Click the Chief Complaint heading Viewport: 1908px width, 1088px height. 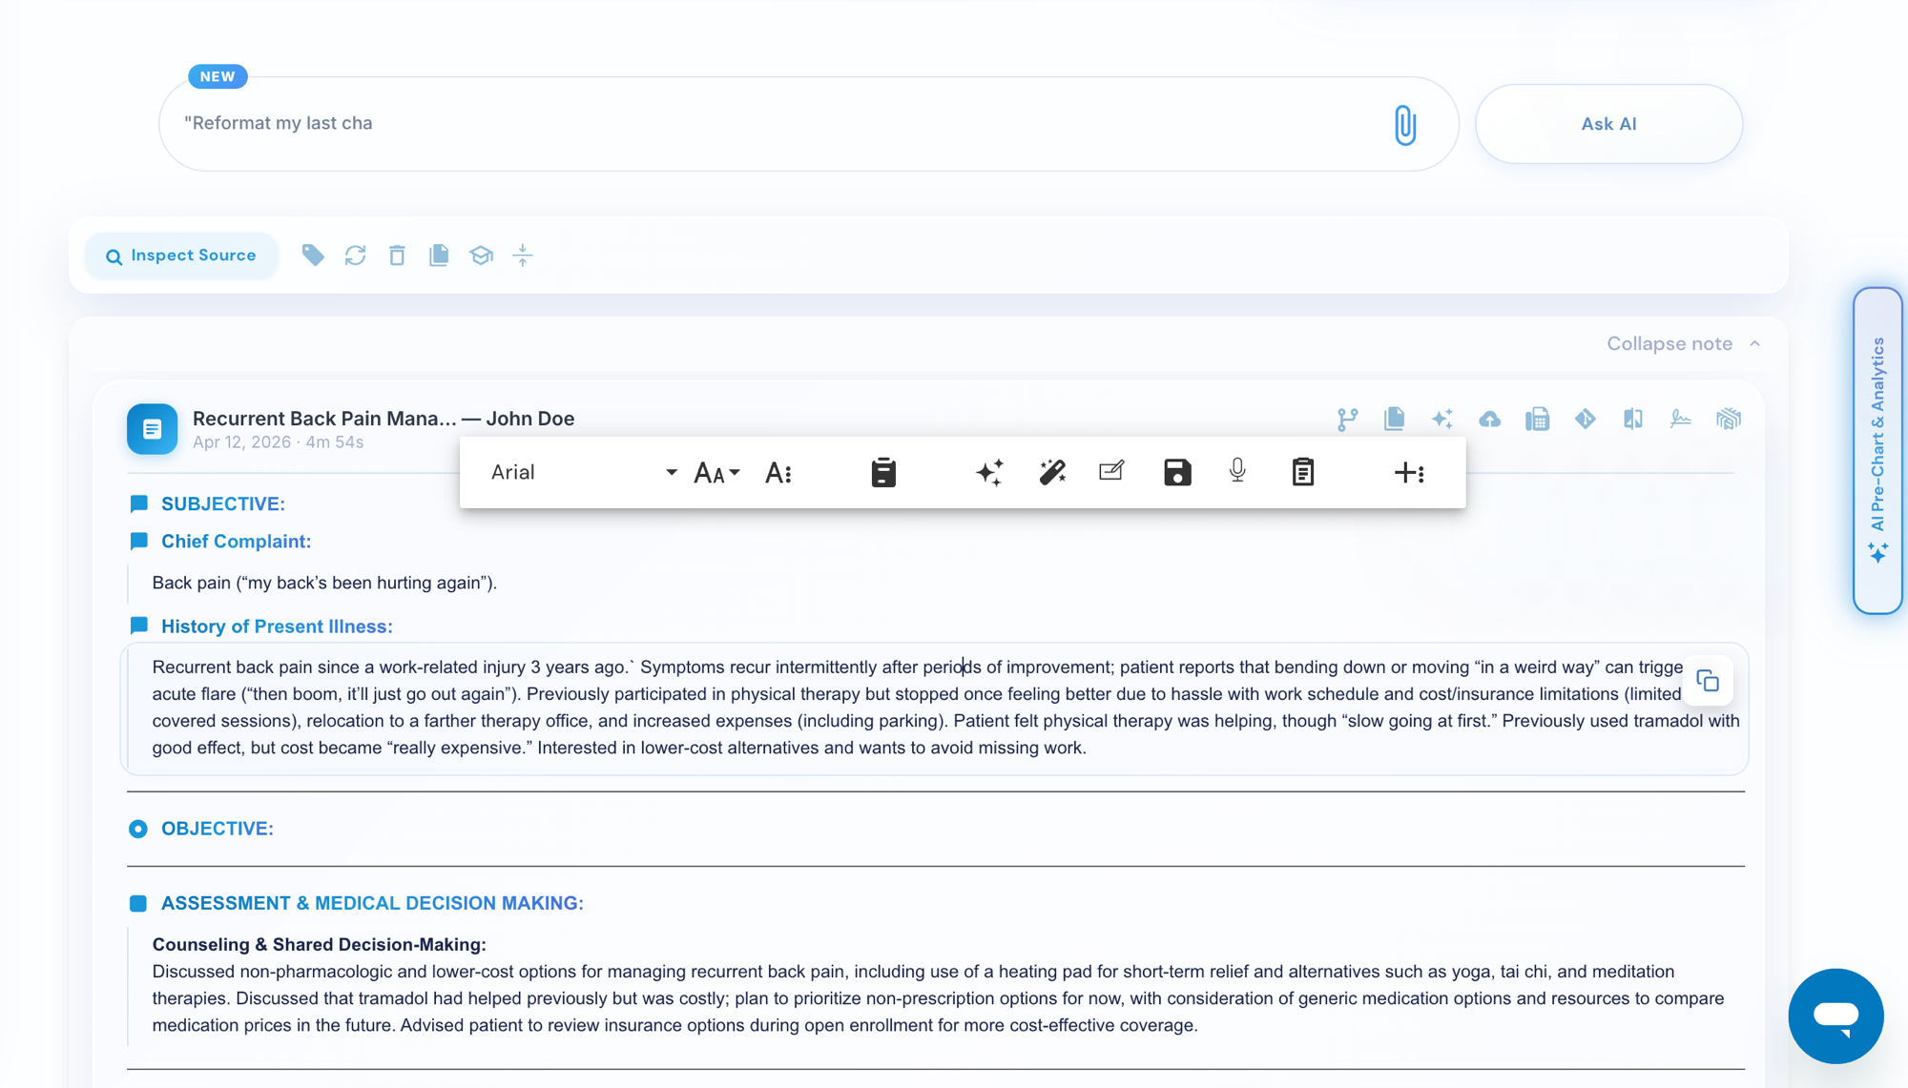[x=236, y=541]
